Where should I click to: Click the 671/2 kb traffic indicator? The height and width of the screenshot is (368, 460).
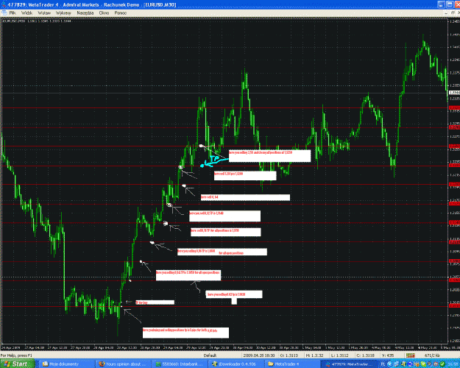[x=432, y=355]
